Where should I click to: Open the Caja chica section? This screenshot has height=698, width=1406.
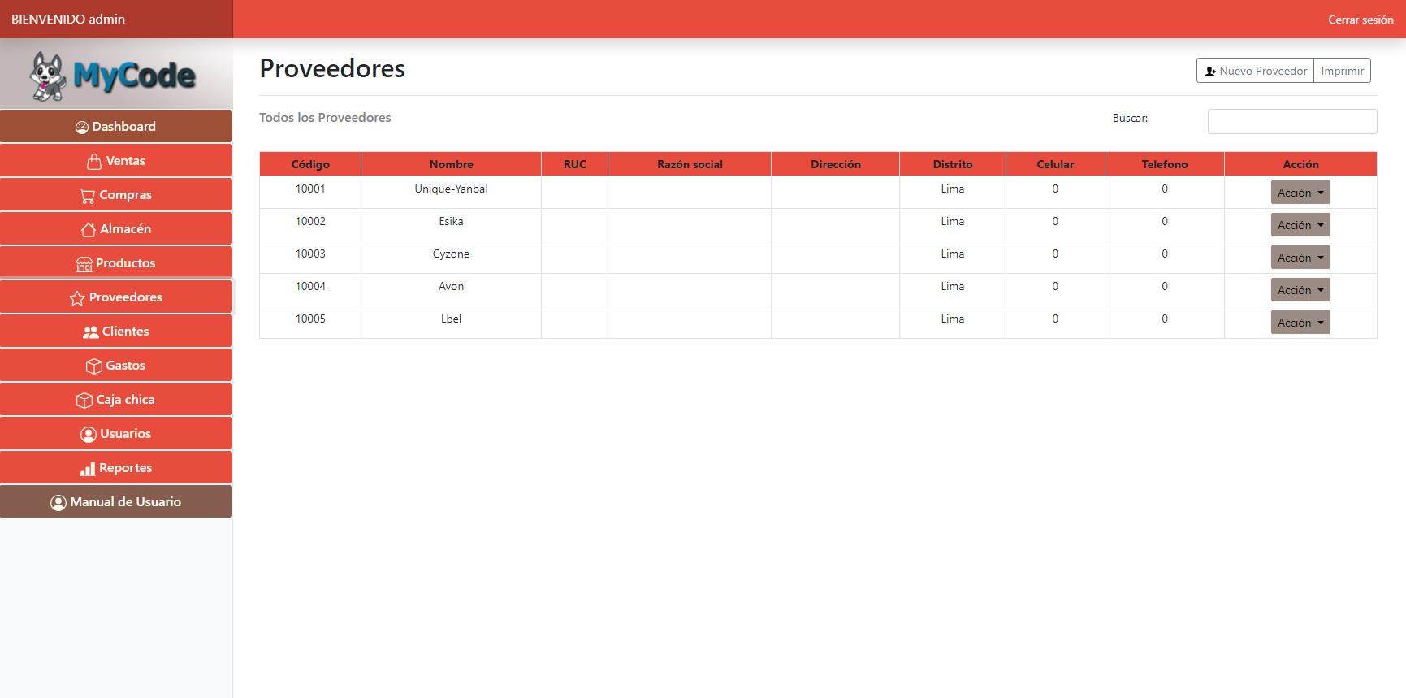[116, 400]
